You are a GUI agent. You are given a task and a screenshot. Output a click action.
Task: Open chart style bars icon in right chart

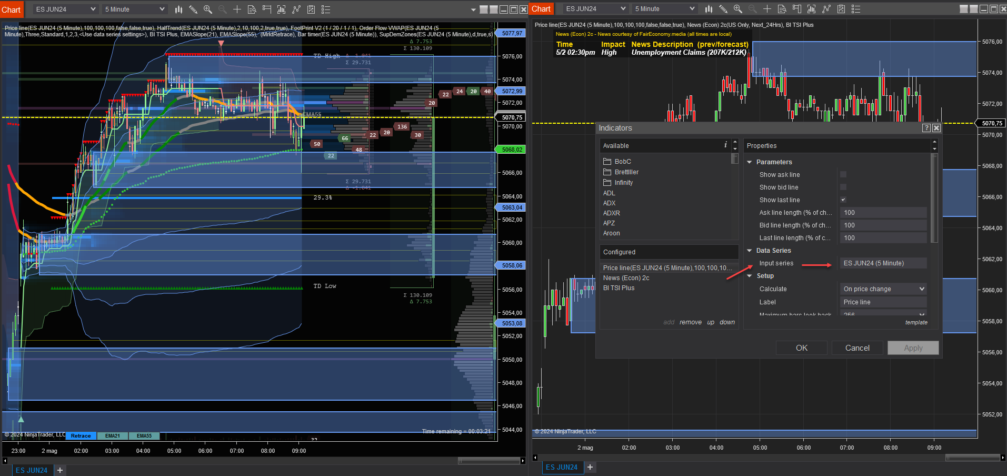(709, 9)
